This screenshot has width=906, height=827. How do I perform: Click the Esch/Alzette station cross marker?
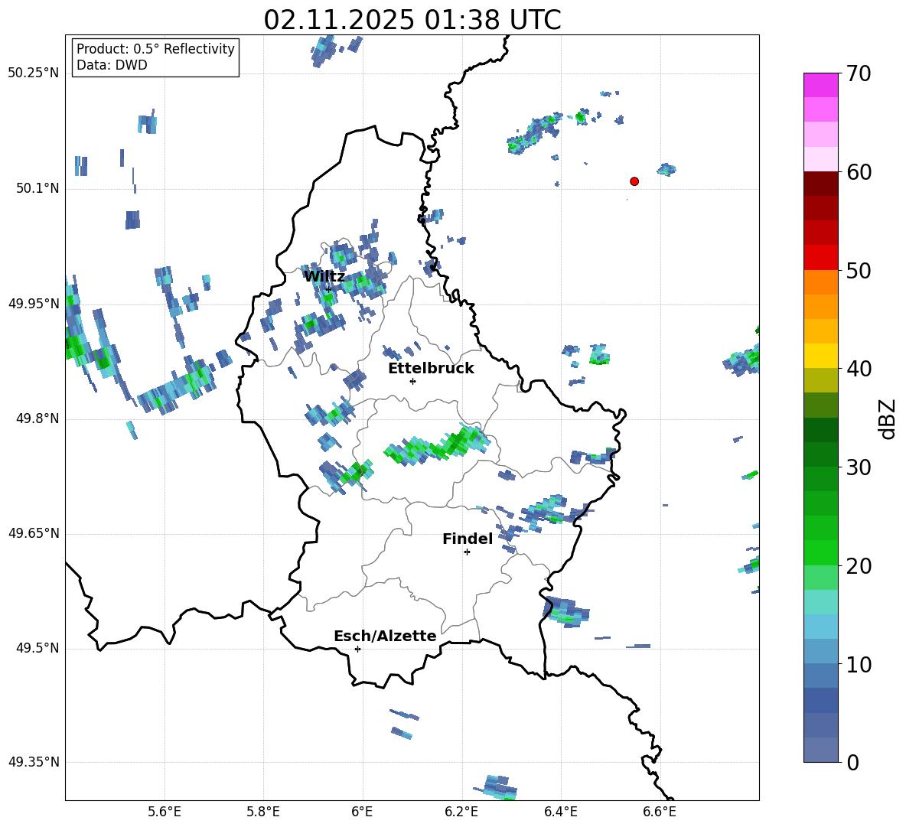[357, 649]
